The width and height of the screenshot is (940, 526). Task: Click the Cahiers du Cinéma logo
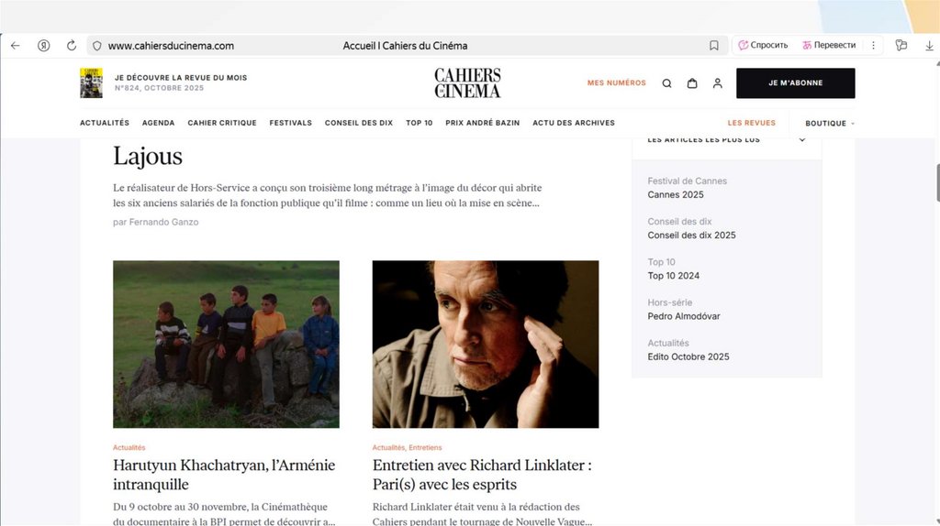[x=467, y=82]
